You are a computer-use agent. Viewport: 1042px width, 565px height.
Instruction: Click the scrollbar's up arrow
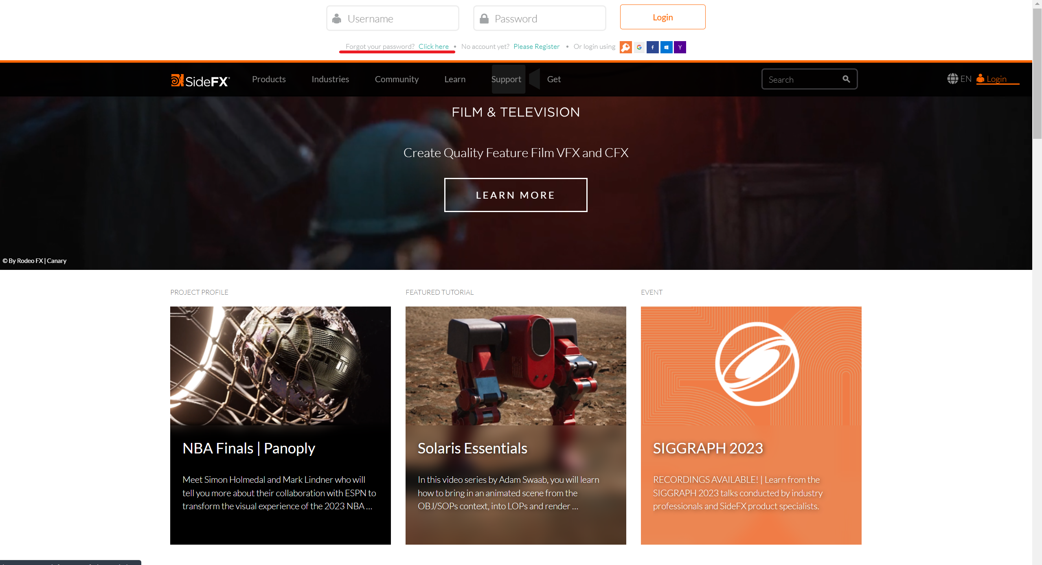1037,4
